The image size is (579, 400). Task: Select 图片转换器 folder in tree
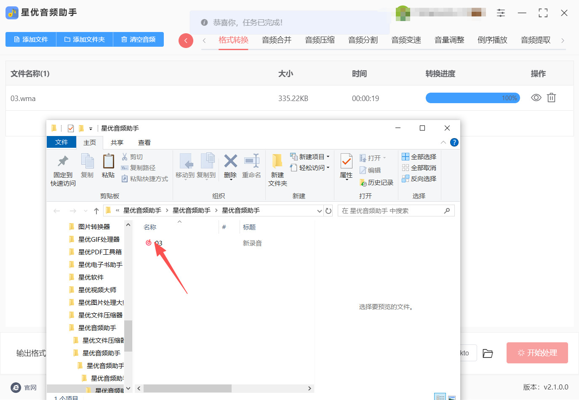pos(94,227)
